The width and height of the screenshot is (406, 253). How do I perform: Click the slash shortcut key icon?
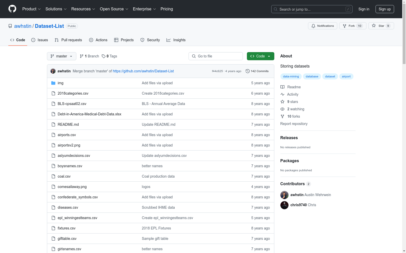[348, 9]
